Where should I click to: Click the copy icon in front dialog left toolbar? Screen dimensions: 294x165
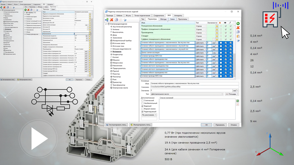(x=116, y=20)
